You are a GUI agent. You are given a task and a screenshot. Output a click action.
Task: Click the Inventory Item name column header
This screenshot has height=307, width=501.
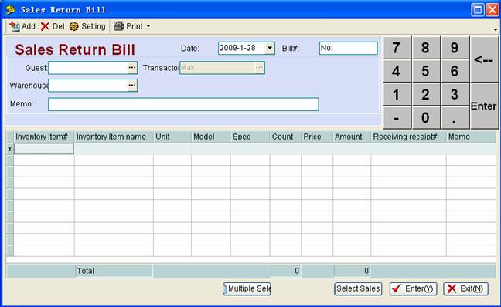[114, 137]
